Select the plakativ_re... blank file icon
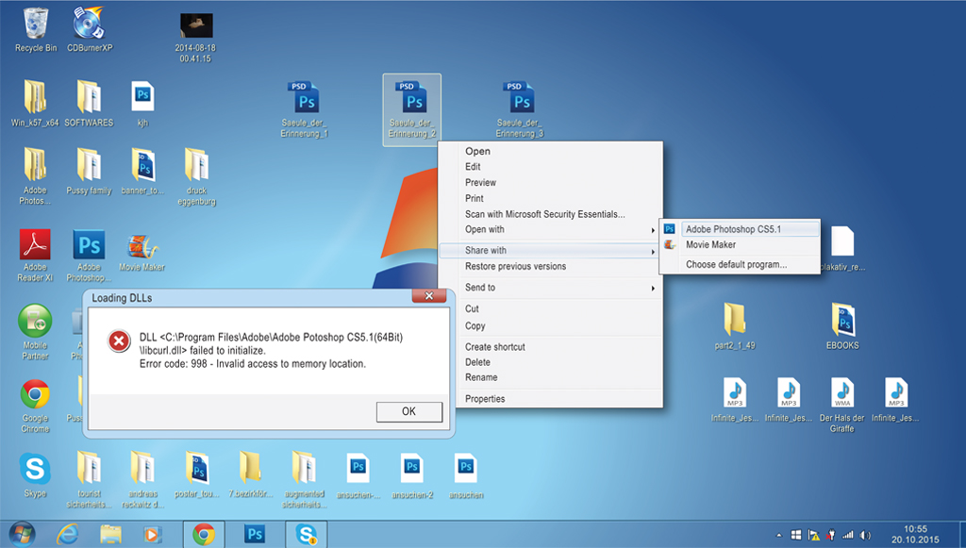This screenshot has height=548, width=966. pyautogui.click(x=842, y=241)
